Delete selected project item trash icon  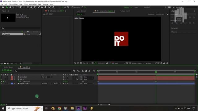click(x=21, y=64)
